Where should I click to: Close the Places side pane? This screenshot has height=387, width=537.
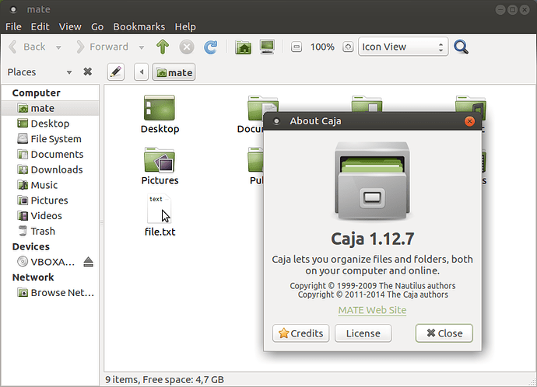88,71
